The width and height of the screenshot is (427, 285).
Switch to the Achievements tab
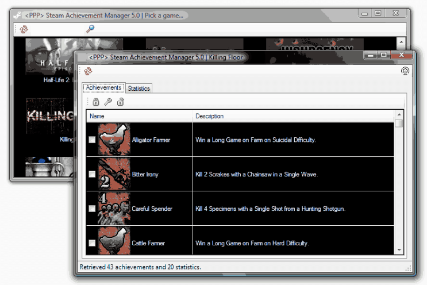point(103,88)
